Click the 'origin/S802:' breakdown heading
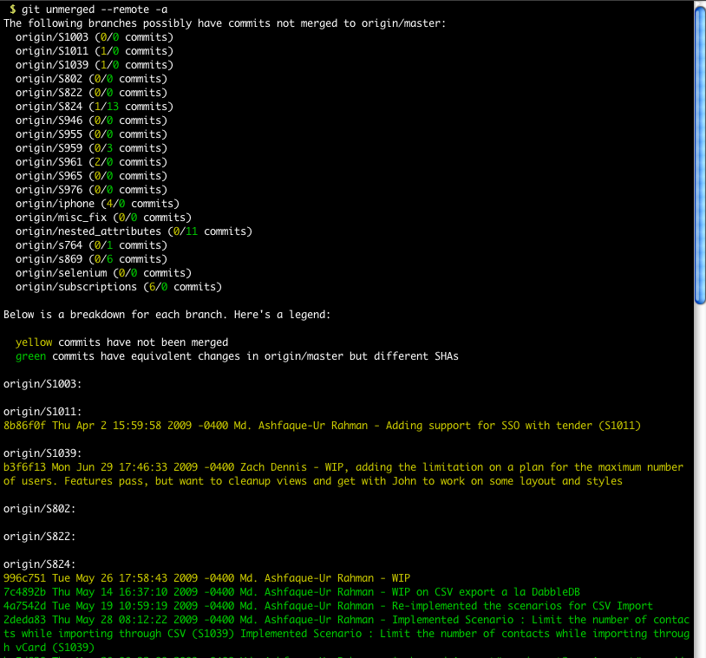 40,509
